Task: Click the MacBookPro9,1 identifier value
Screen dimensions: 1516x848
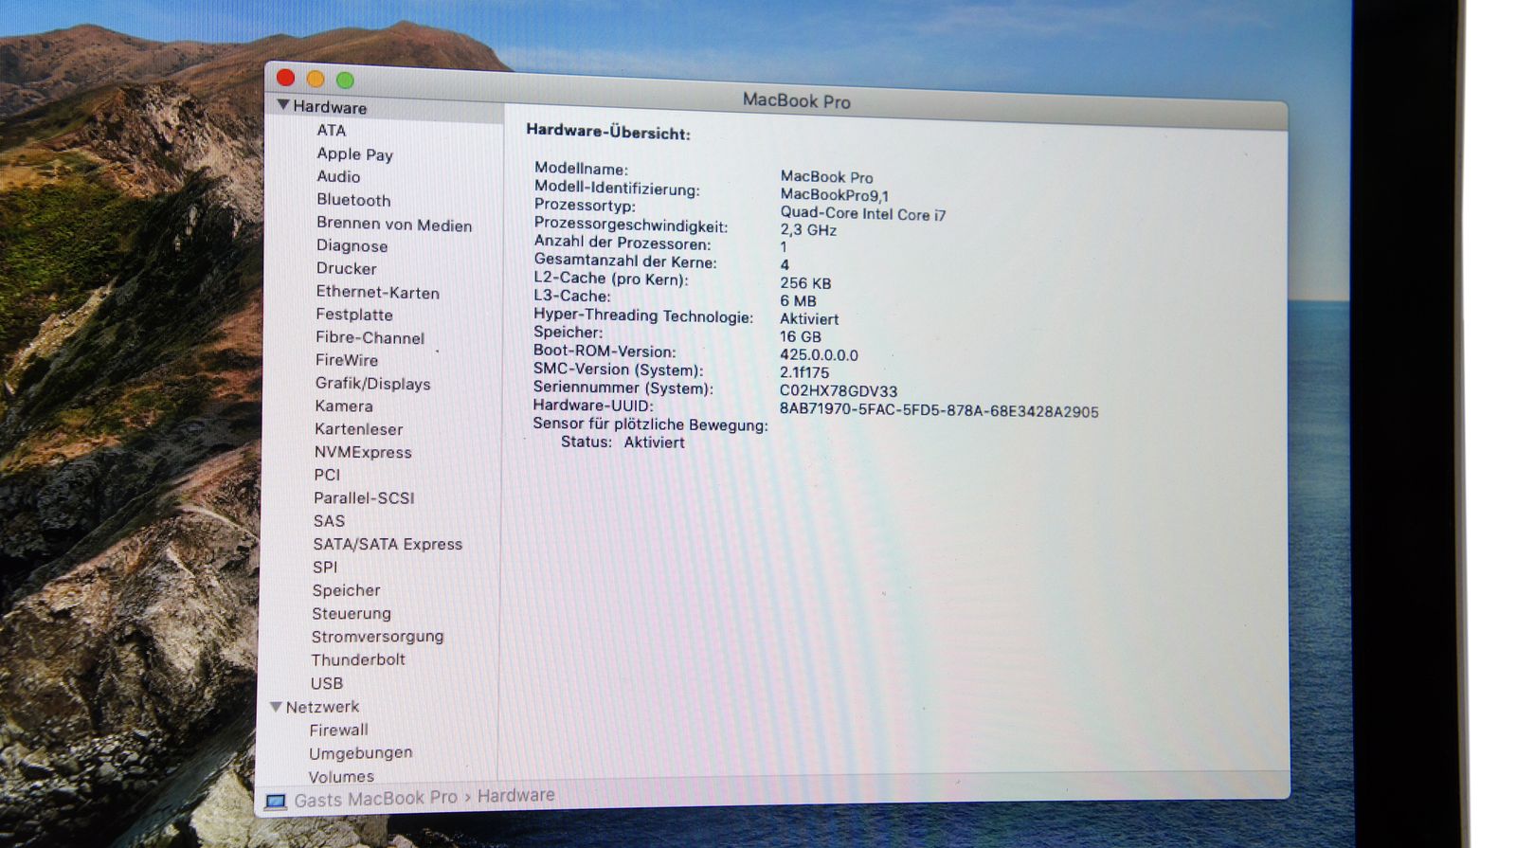Action: tap(835, 195)
